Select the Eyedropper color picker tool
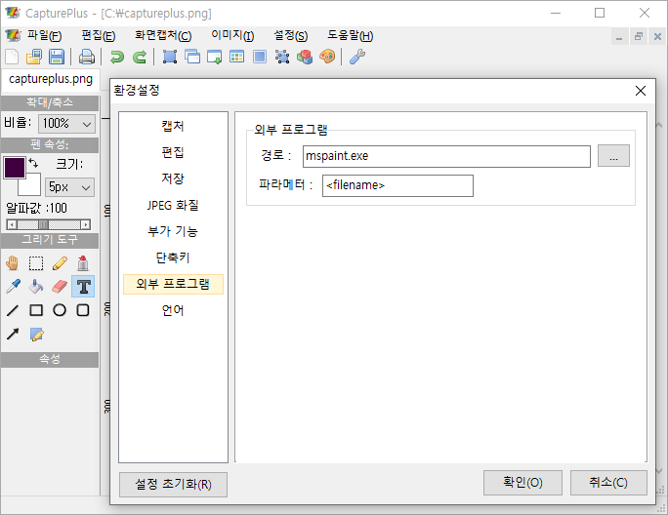The width and height of the screenshot is (668, 515). pos(13,287)
